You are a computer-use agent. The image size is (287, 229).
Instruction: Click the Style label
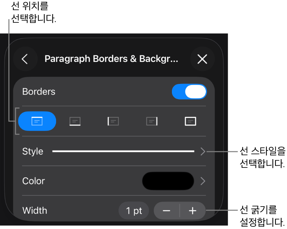point(33,152)
